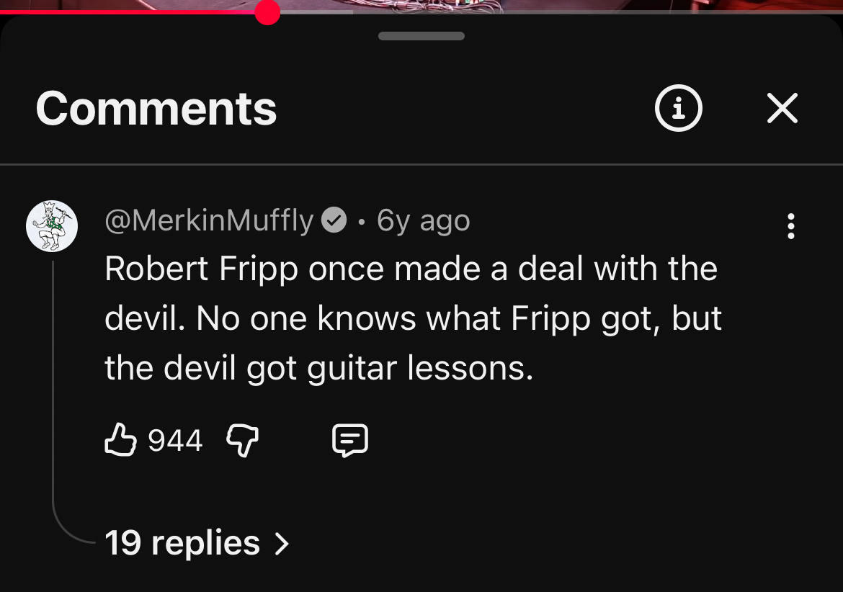Image resolution: width=843 pixels, height=592 pixels.
Task: Open the three-dot comment options menu
Action: (791, 226)
